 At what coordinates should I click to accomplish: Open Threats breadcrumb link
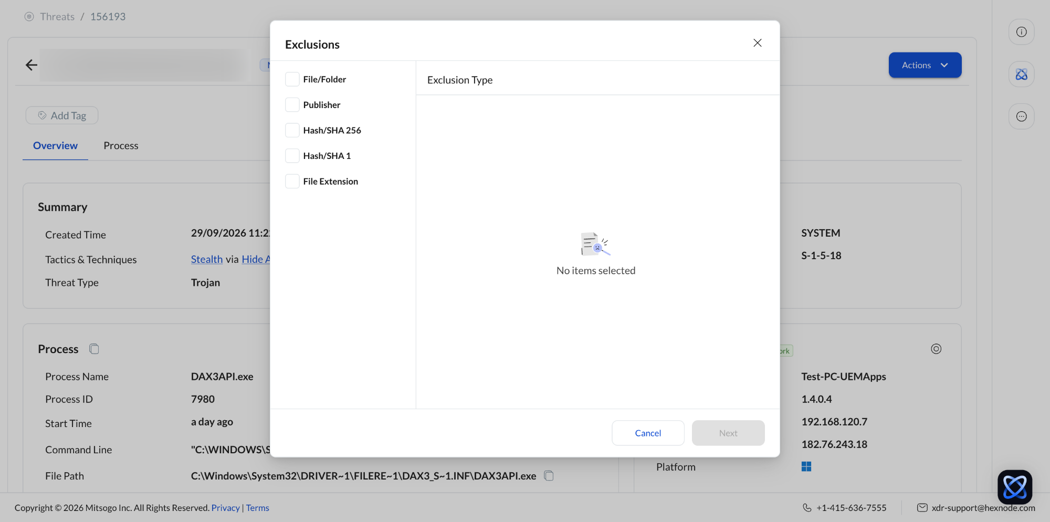click(57, 16)
